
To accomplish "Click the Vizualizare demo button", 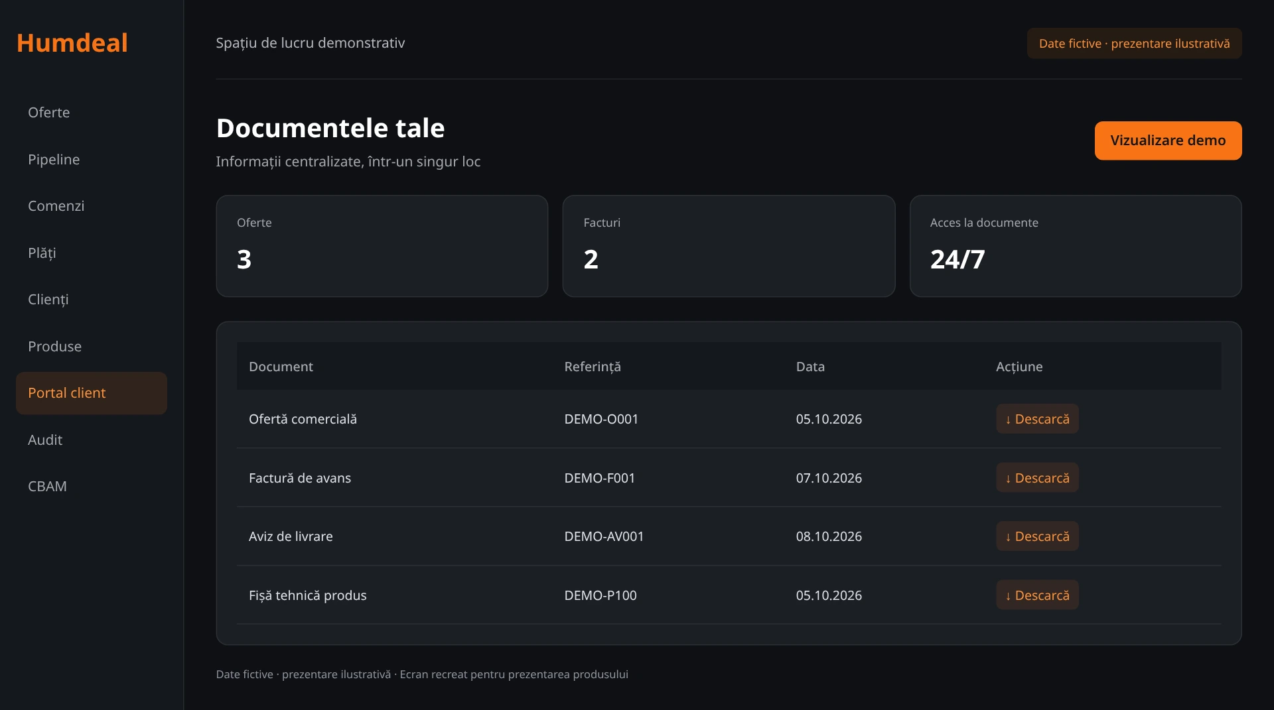I will [x=1168, y=141].
